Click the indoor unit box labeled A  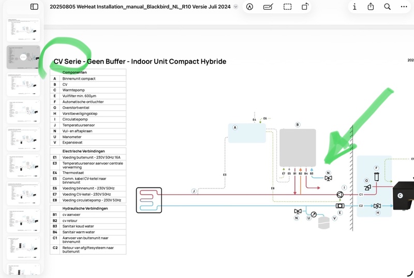coord(247,133)
